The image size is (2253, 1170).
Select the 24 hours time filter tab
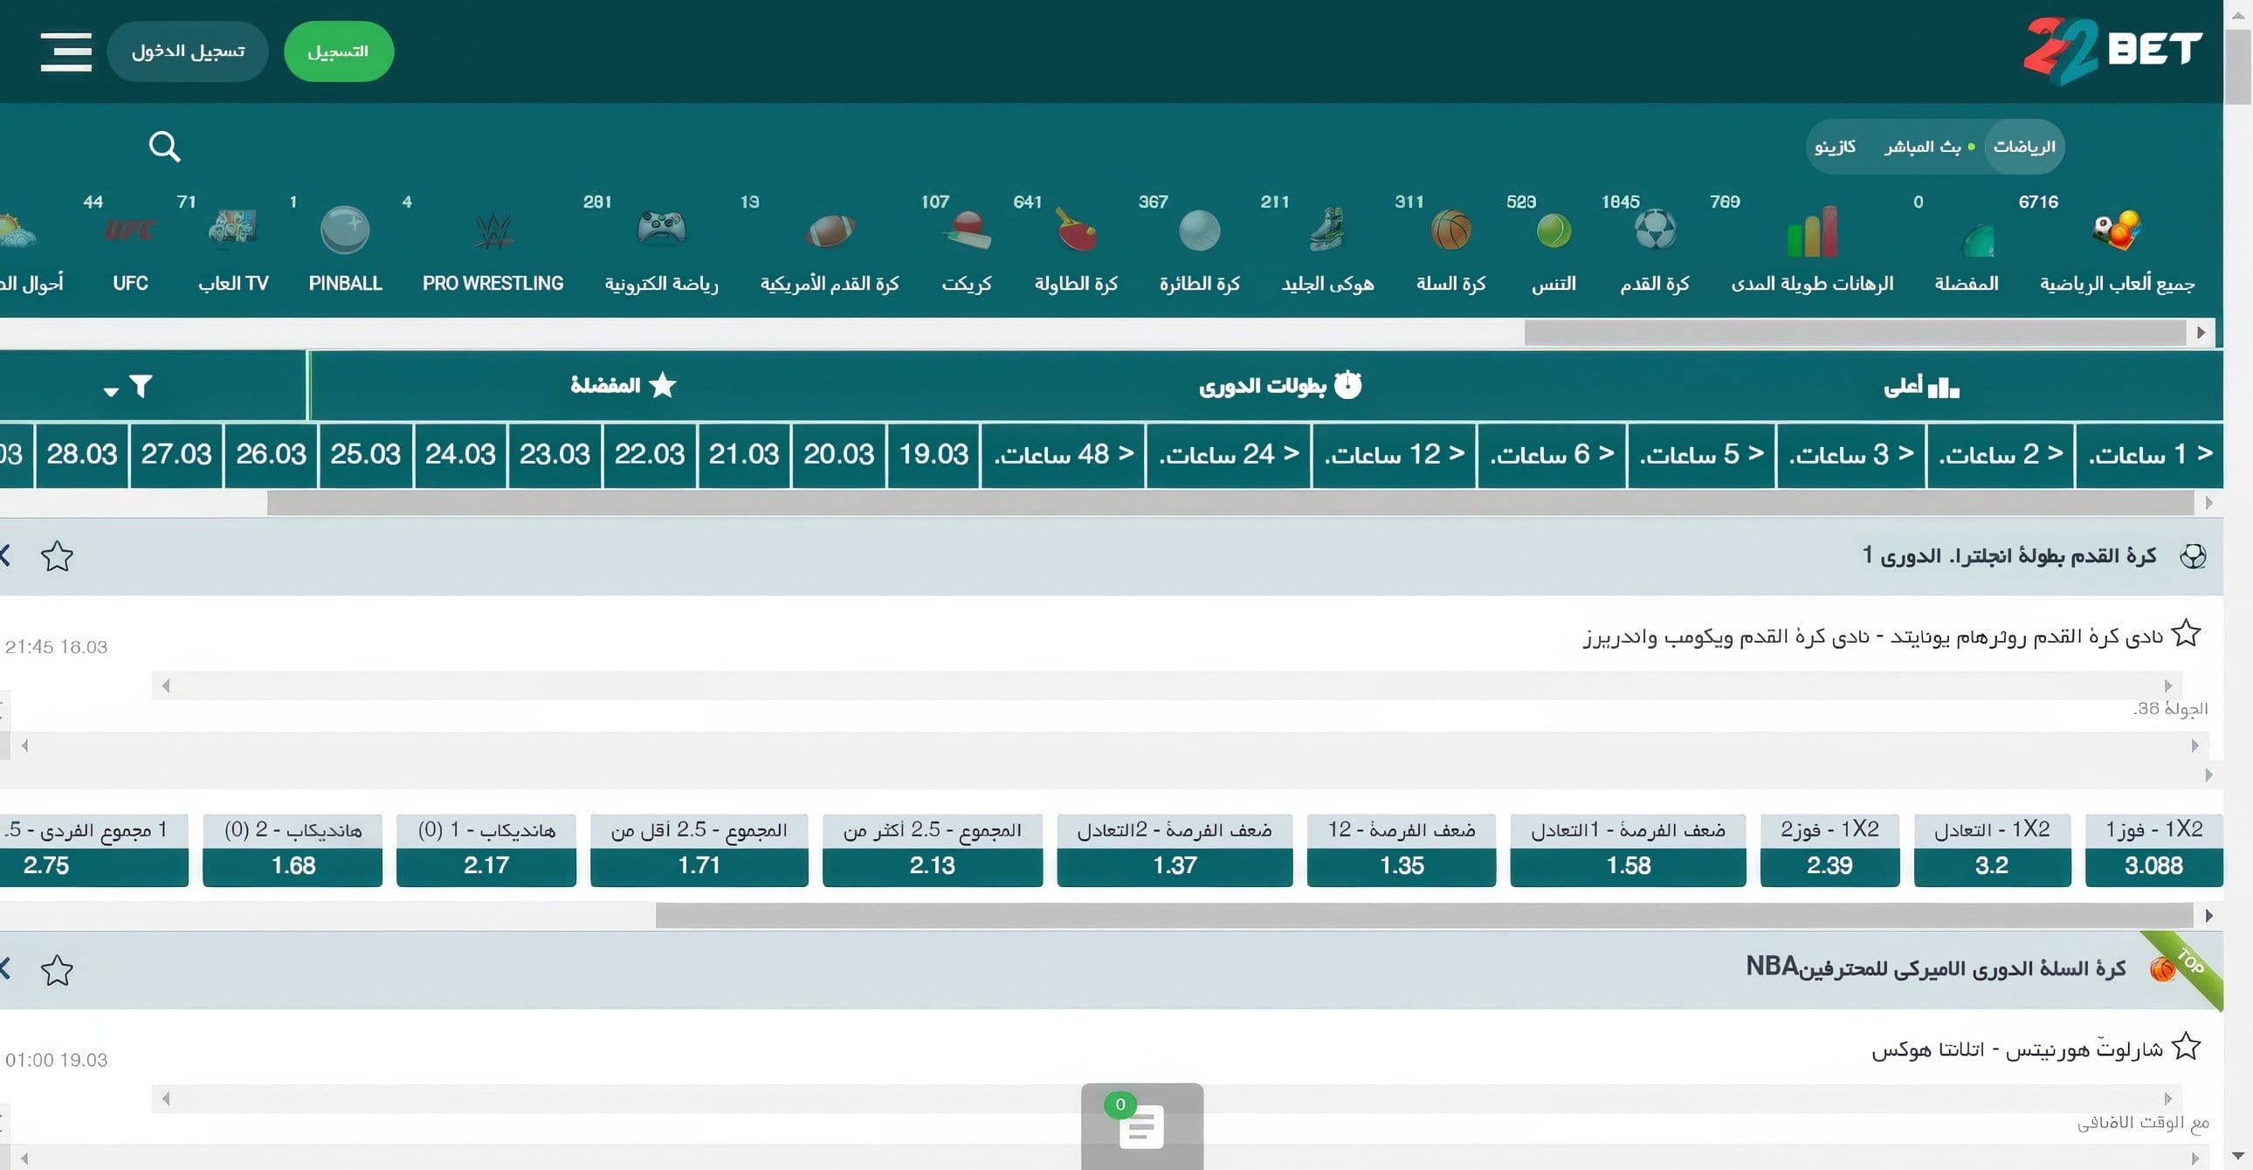tap(1228, 454)
